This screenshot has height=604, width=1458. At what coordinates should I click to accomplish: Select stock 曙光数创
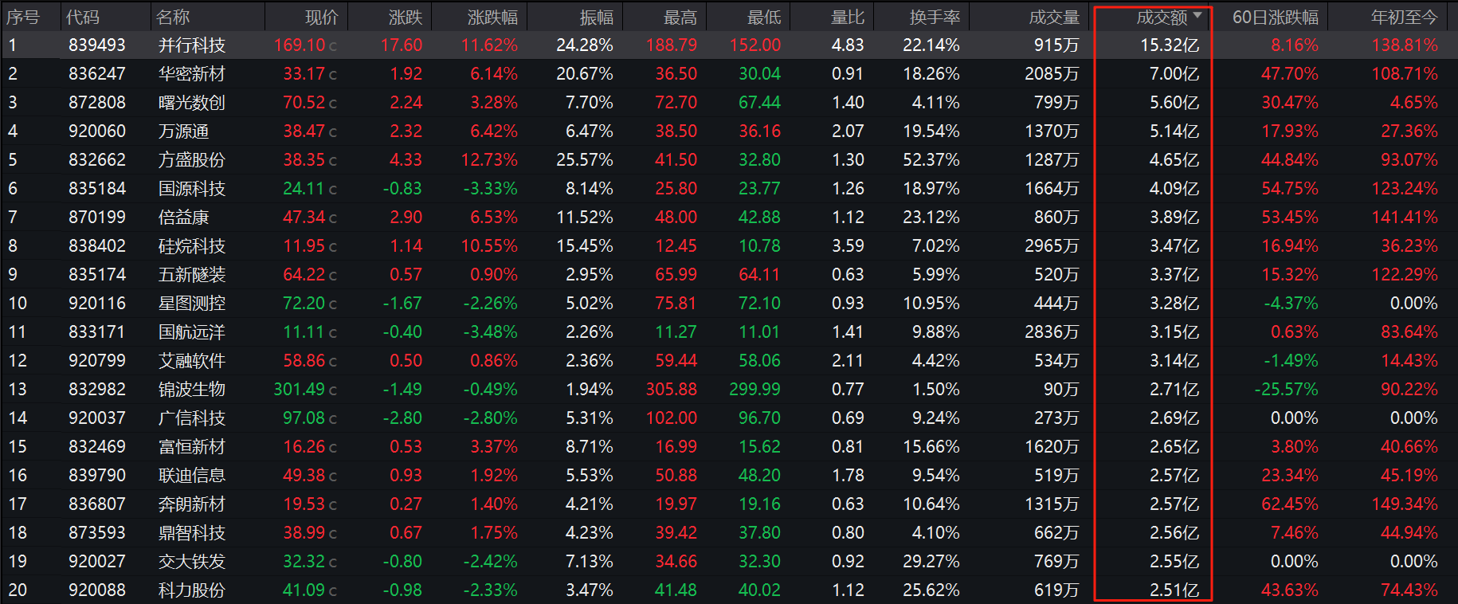(x=192, y=103)
